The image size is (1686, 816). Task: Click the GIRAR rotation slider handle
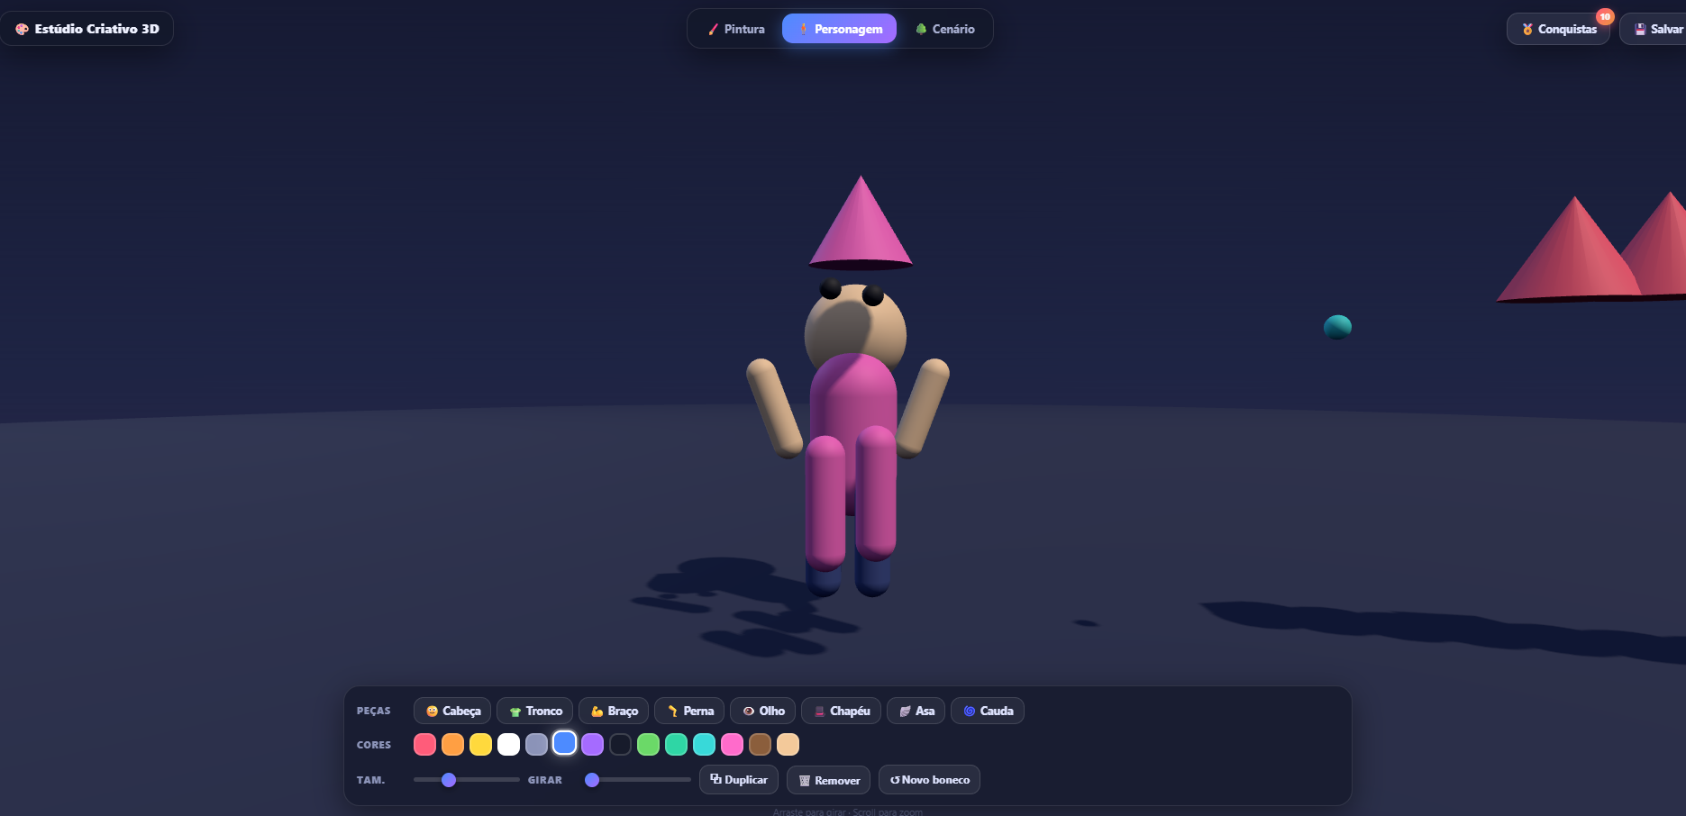tap(592, 780)
